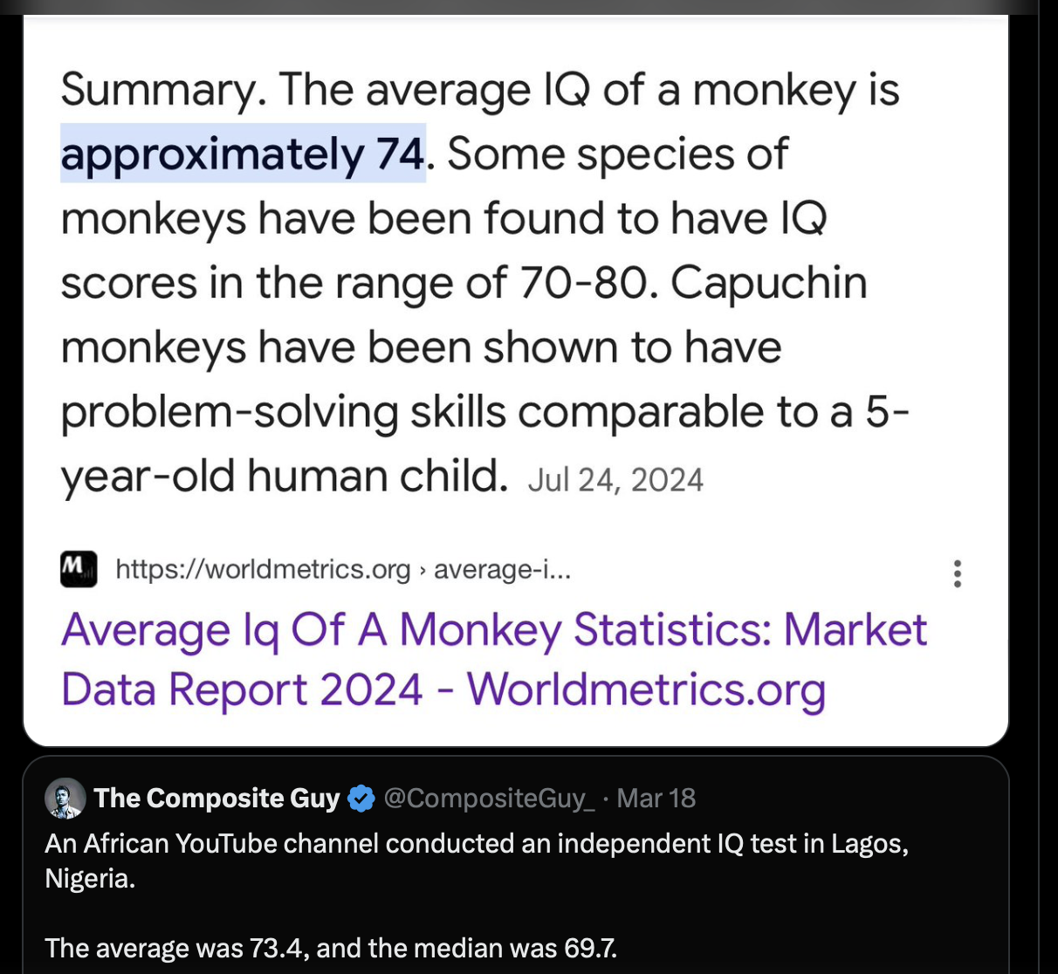
Task: Click the "Nigeria." line in quoted post
Action: click(x=90, y=878)
